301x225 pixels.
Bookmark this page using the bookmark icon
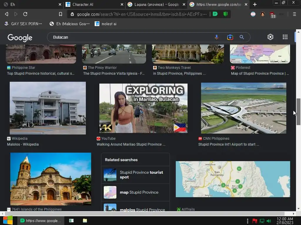[x=61, y=14]
